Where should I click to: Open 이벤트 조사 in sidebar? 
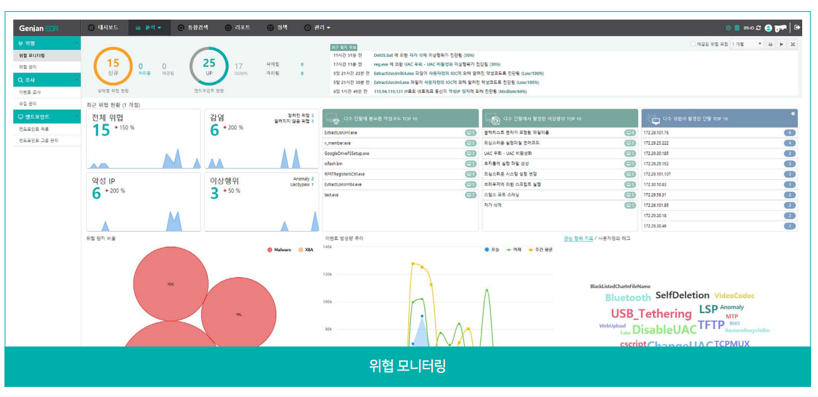click(47, 92)
